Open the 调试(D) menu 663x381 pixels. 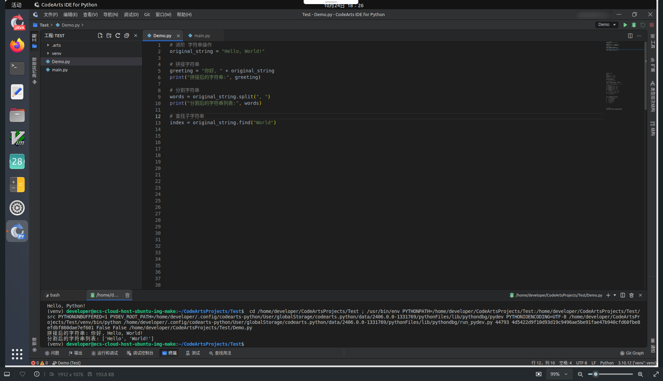click(x=131, y=14)
